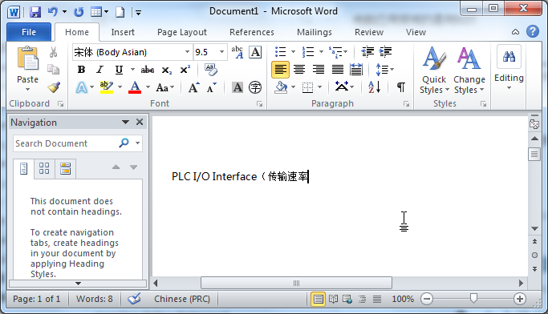Image resolution: width=548 pixels, height=314 pixels.
Task: Apply superscript formatting
Action: [185, 70]
